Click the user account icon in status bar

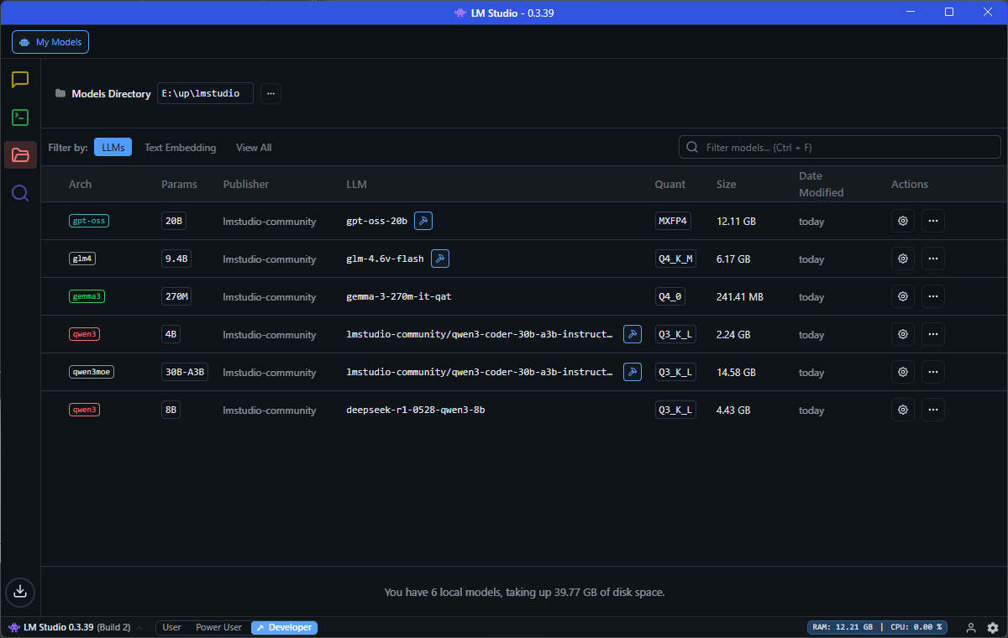click(x=971, y=627)
